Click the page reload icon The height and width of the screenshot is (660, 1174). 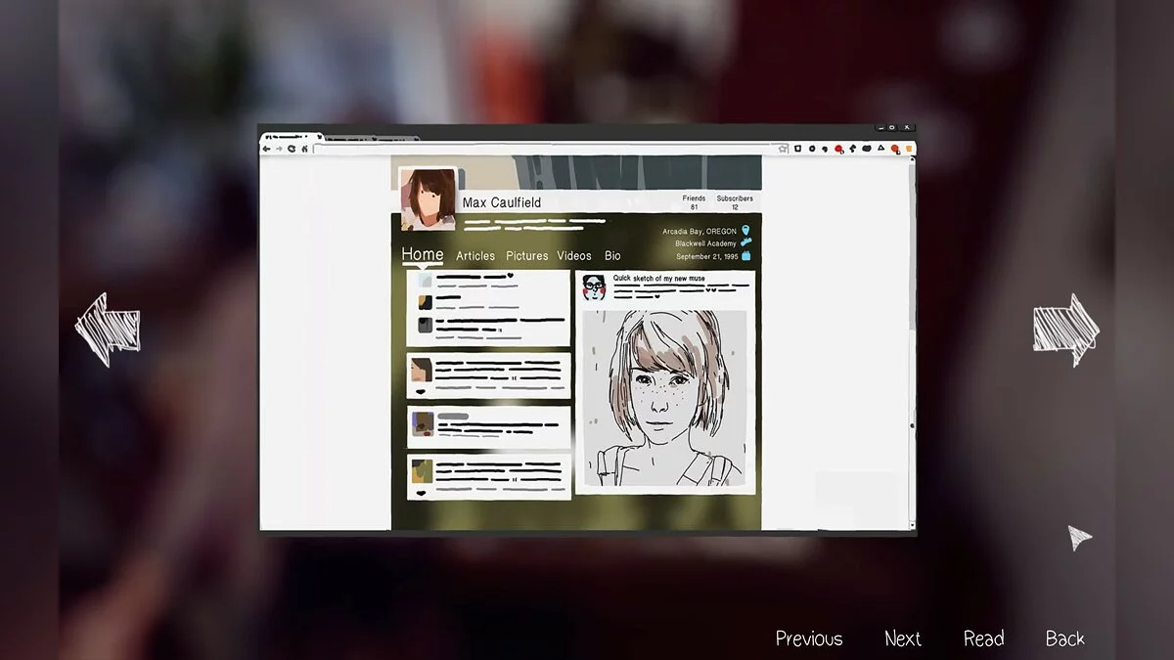(x=290, y=147)
